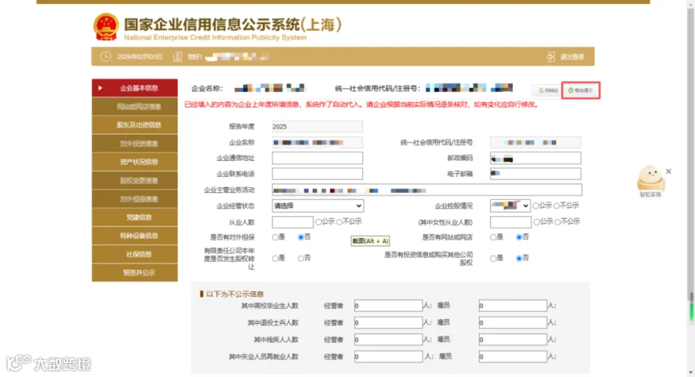The width and height of the screenshot is (695, 377).
Task: Open the 企业经营状态 请选择 dropdown
Action: click(x=318, y=205)
